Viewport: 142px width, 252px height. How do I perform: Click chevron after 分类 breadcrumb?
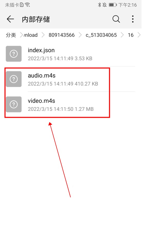tap(22, 35)
